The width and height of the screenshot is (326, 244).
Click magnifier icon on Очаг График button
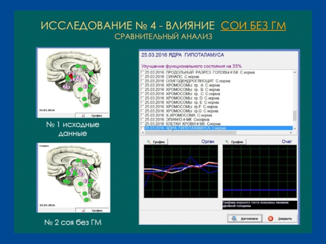tap(226, 142)
